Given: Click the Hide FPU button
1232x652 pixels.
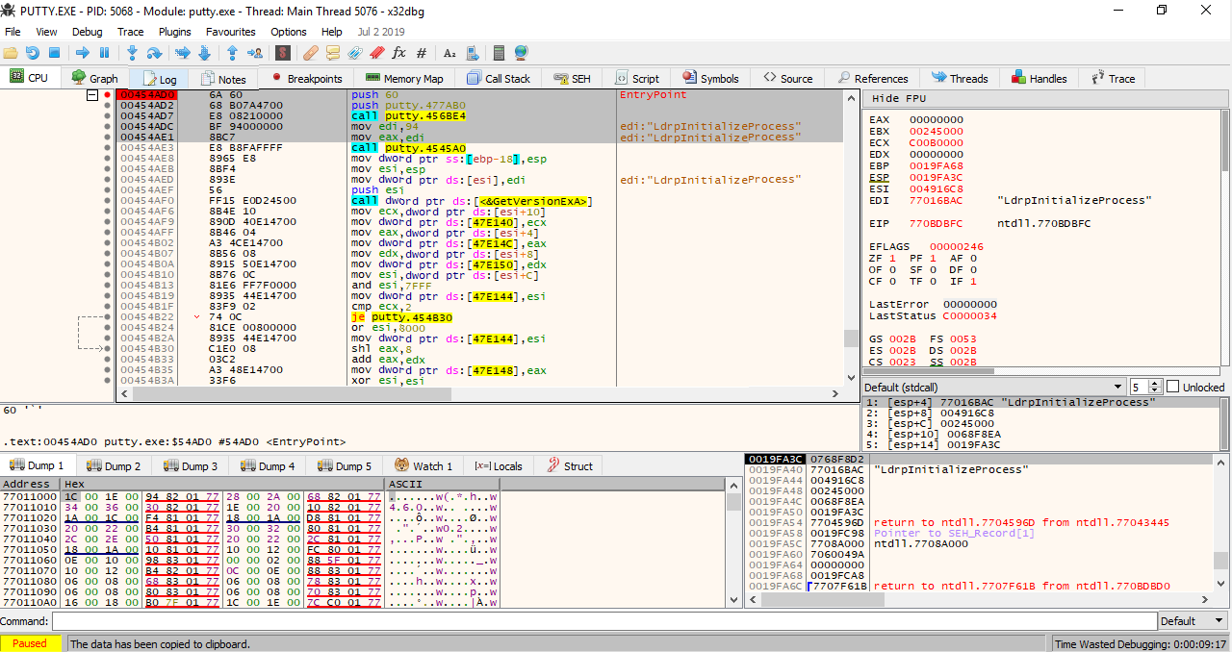Looking at the screenshot, I should (x=899, y=99).
